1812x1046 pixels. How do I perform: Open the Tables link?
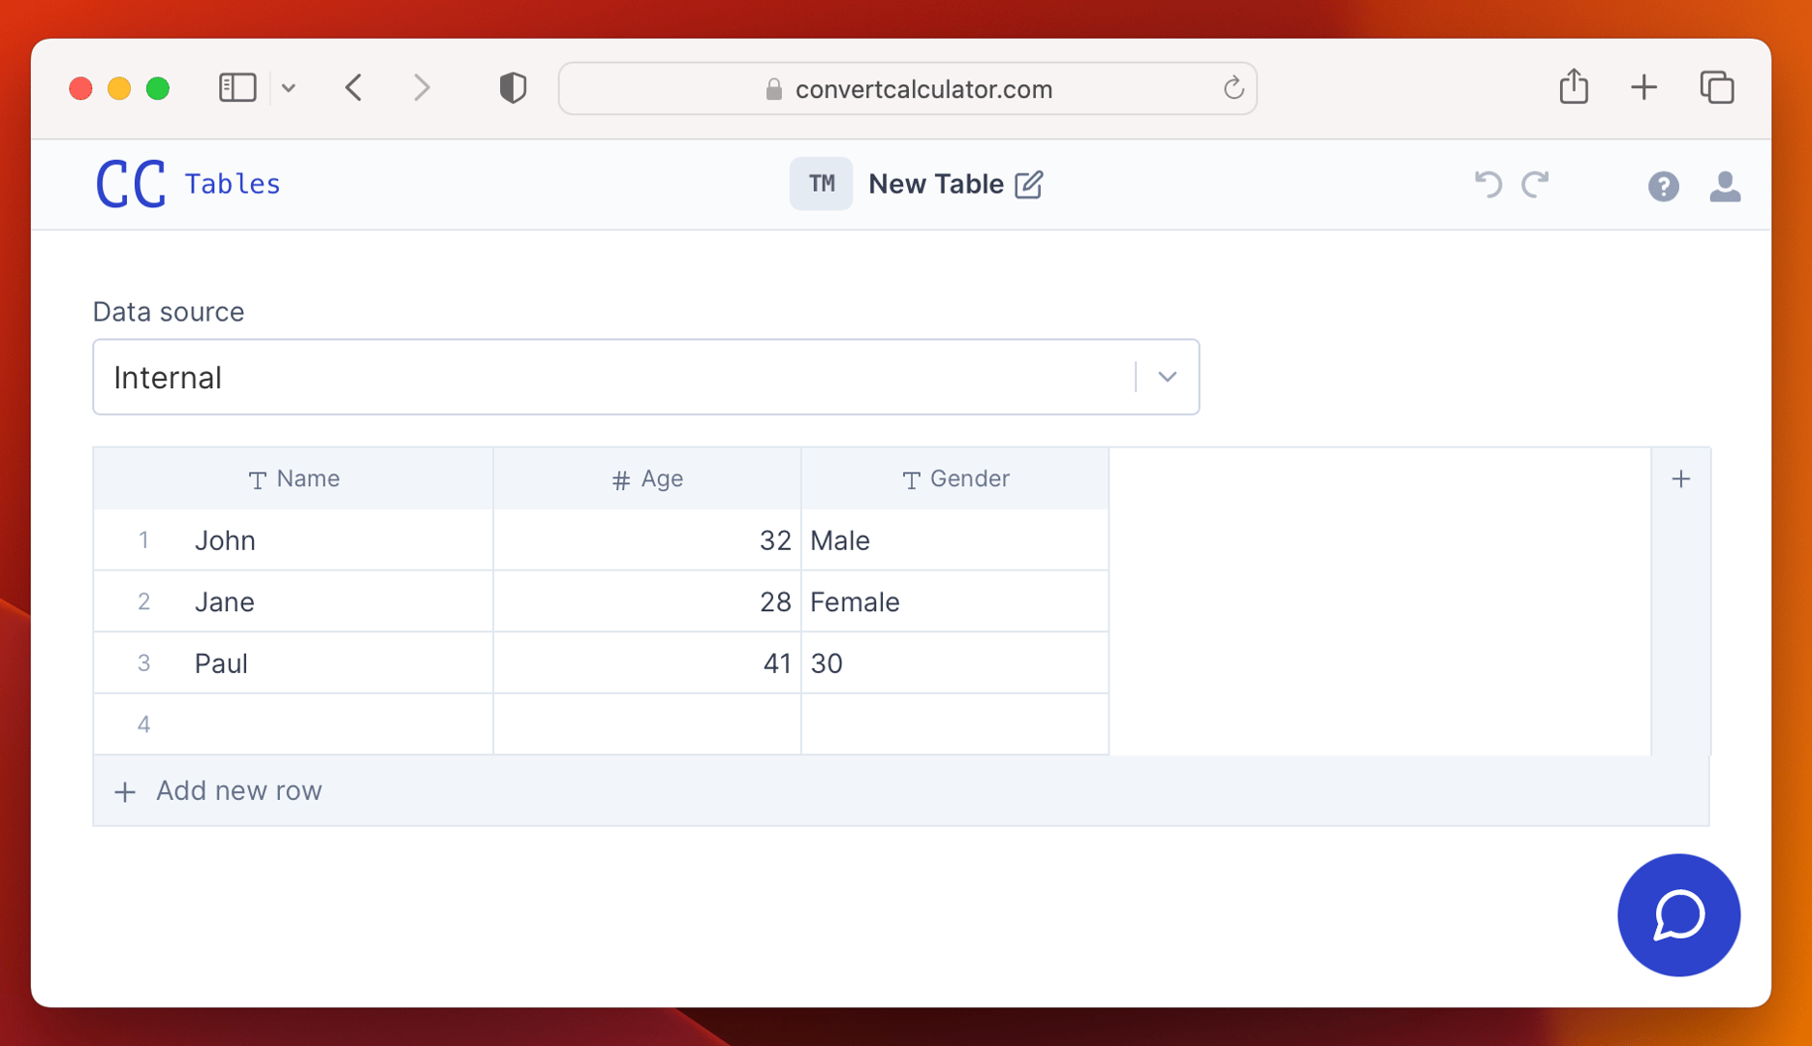point(233,184)
